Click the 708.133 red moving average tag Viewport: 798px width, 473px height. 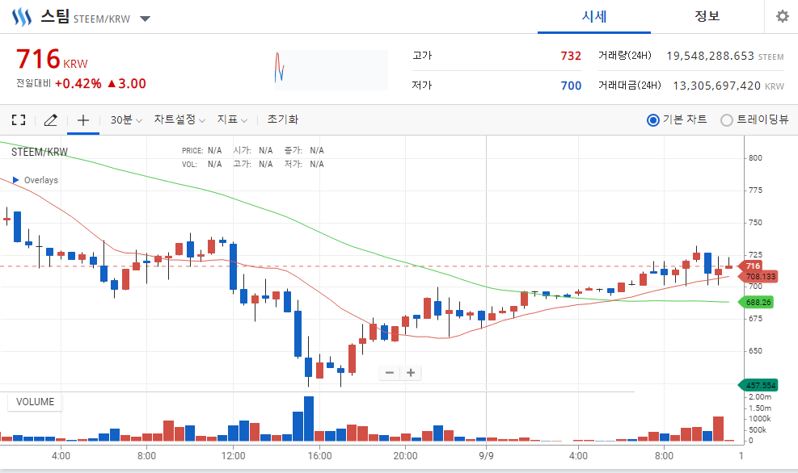pos(759,276)
